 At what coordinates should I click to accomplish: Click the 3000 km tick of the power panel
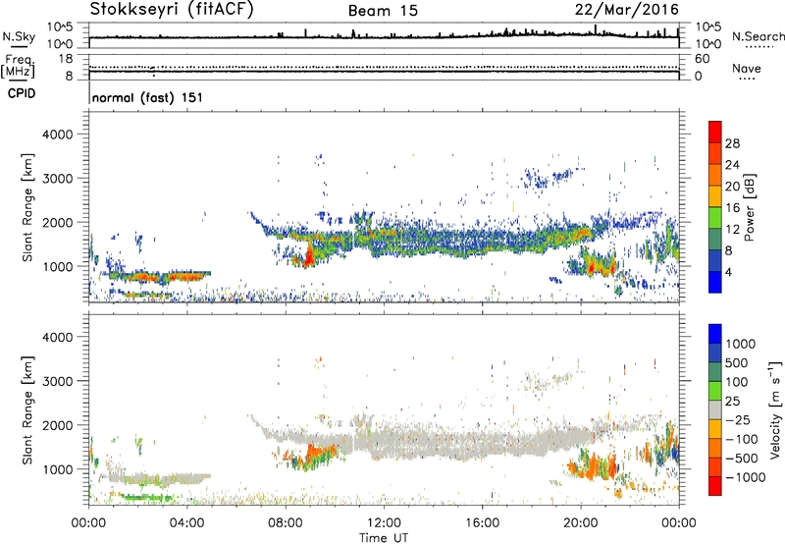pos(57,179)
